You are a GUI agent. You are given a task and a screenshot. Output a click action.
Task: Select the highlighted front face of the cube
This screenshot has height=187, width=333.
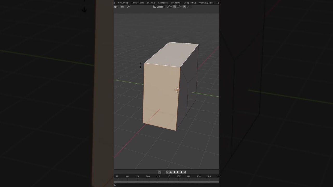(x=161, y=96)
